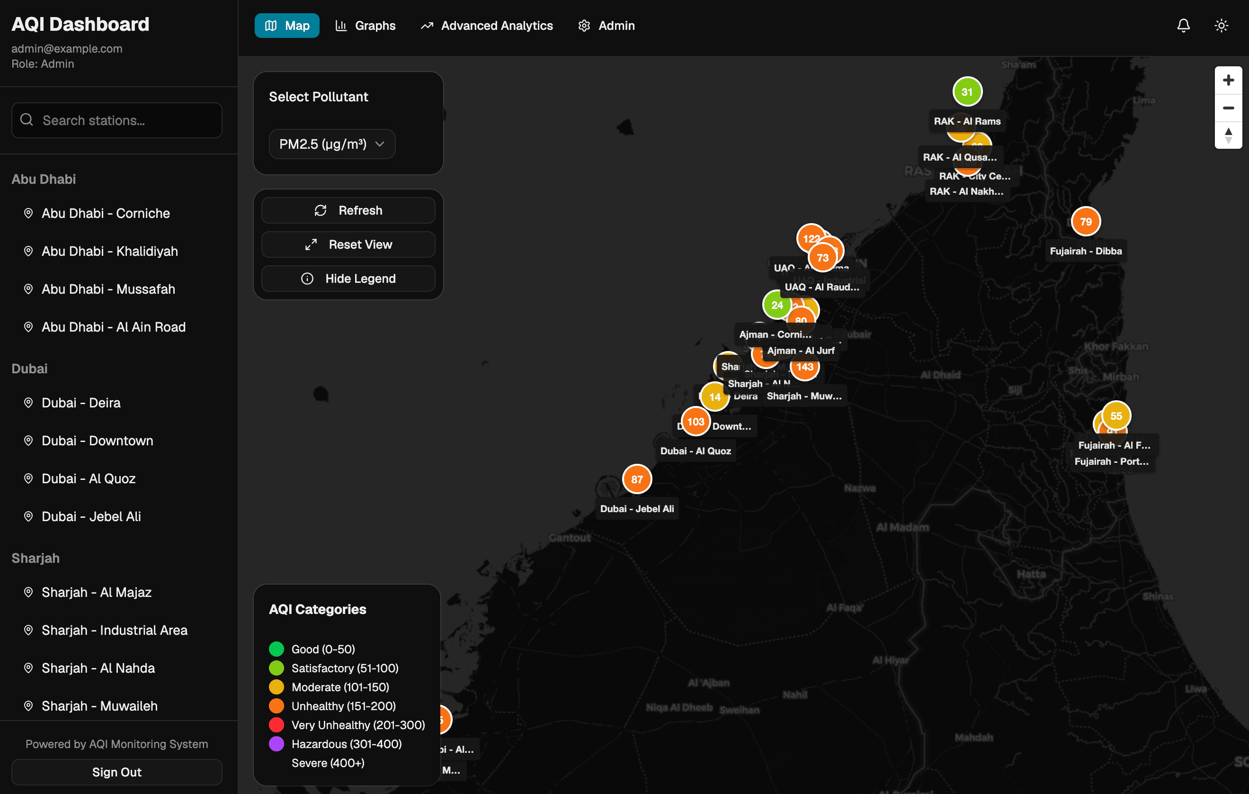The image size is (1249, 794).
Task: Click the map marker showing 103
Action: click(x=696, y=421)
